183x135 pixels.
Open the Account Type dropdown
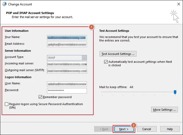tap(67, 58)
